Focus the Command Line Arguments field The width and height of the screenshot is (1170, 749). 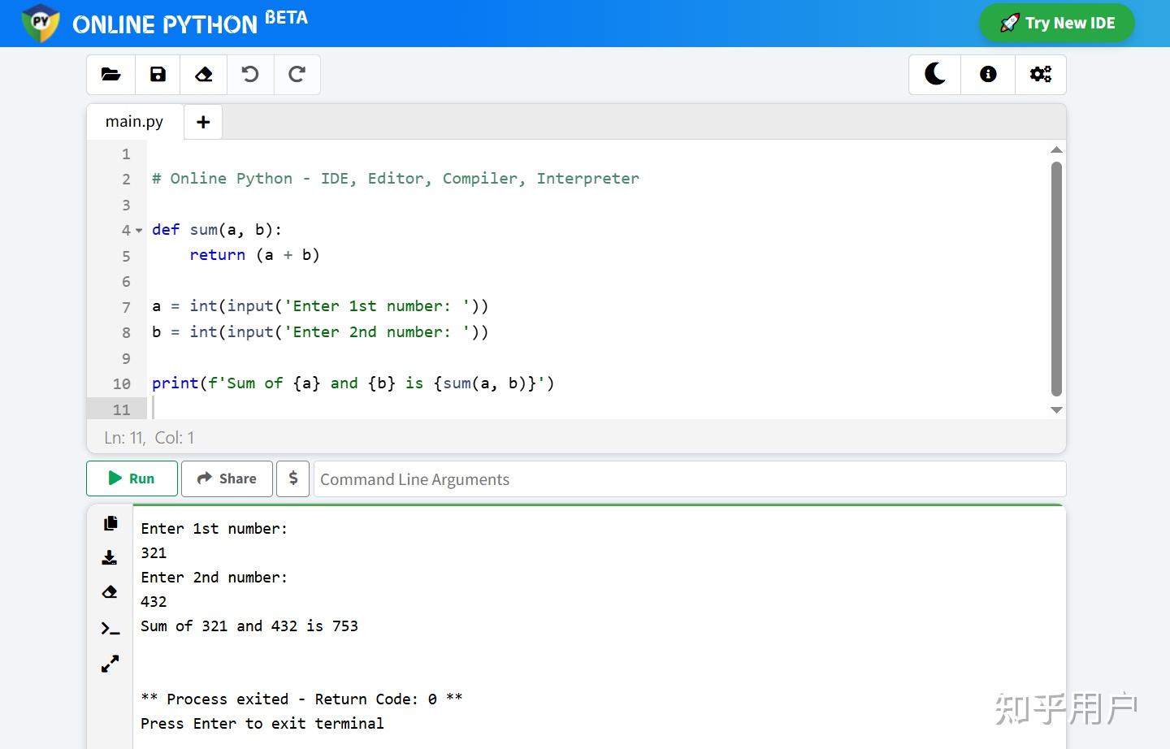coord(689,479)
